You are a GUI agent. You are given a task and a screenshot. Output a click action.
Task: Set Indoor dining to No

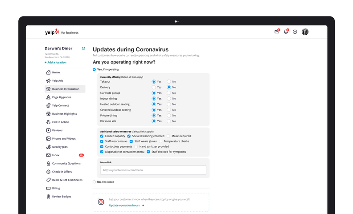pos(168,98)
